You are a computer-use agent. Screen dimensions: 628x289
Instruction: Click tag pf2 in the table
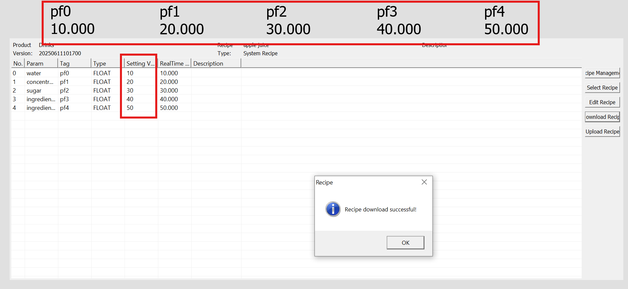(x=64, y=91)
